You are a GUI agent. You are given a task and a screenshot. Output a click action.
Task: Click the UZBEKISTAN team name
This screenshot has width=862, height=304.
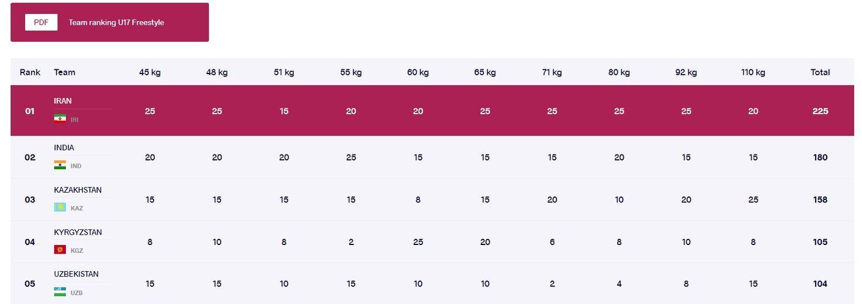[x=76, y=274]
